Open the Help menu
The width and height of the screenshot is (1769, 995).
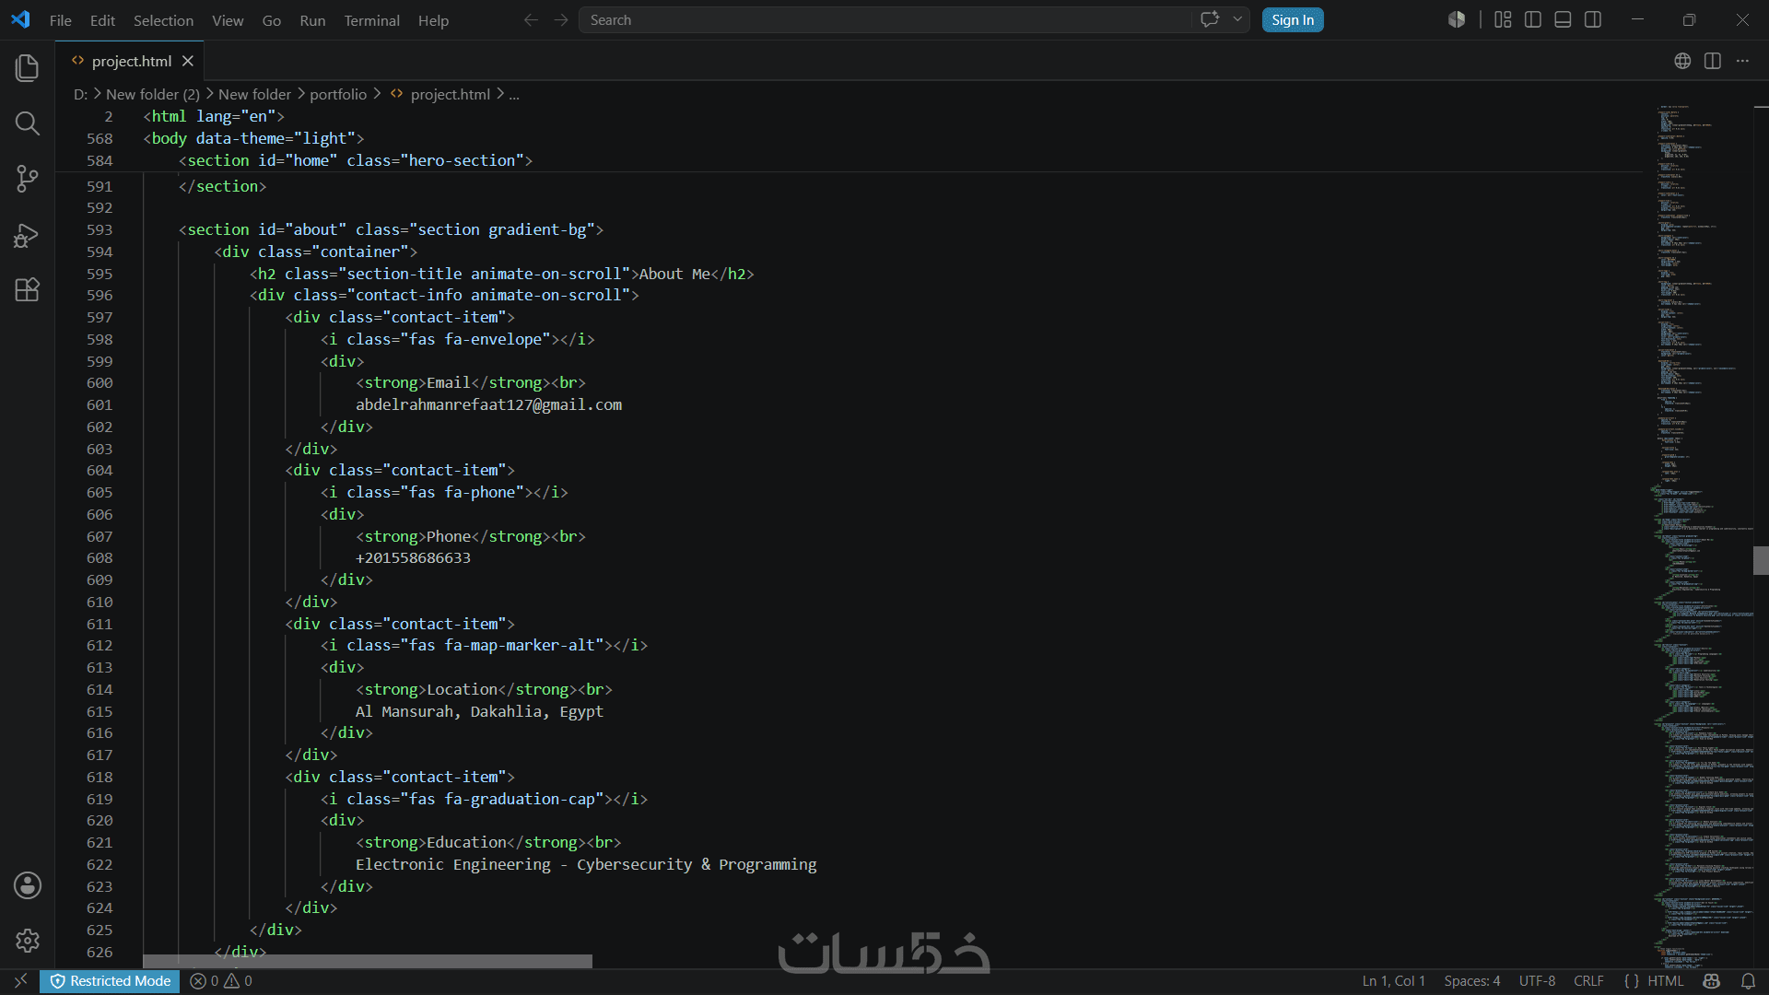pyautogui.click(x=433, y=20)
